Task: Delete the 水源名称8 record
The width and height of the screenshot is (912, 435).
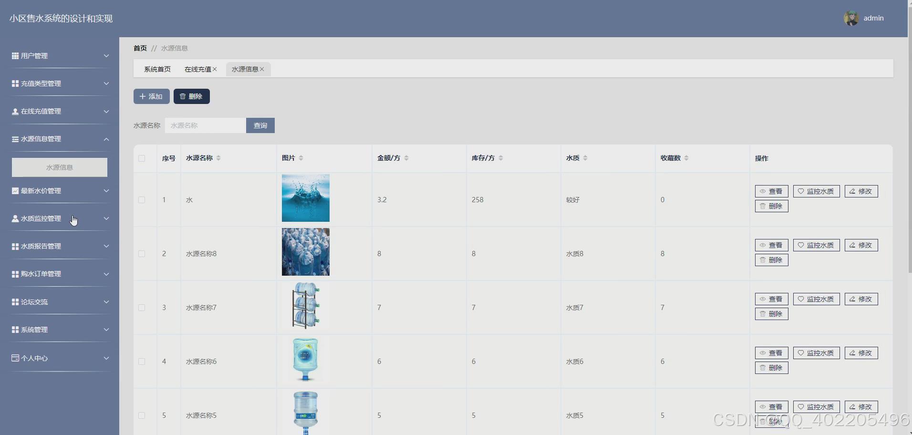Action: click(771, 260)
